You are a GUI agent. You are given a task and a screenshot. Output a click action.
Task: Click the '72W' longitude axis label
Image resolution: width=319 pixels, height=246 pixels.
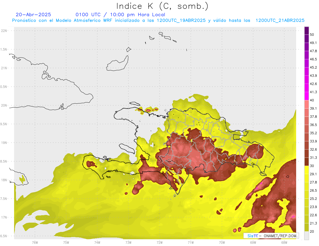159,242
